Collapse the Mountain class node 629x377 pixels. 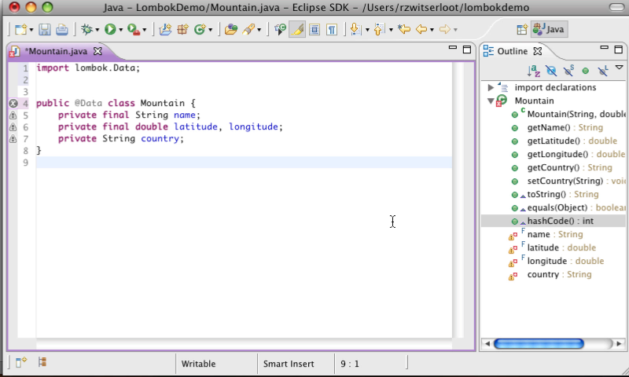pos(491,101)
